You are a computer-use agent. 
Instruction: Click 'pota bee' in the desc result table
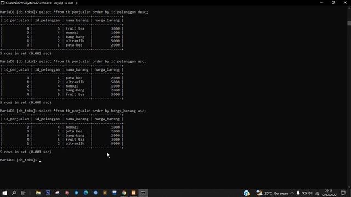[74, 45]
